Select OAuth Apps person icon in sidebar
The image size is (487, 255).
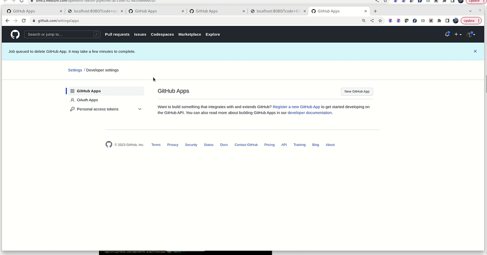pyautogui.click(x=72, y=100)
